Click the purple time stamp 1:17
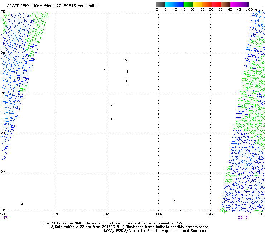Viewport: 265px width, 233px height. click(x=4, y=218)
